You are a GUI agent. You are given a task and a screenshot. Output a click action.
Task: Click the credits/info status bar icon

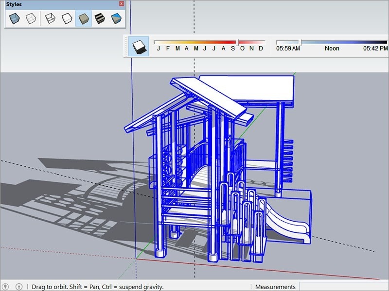point(19,287)
